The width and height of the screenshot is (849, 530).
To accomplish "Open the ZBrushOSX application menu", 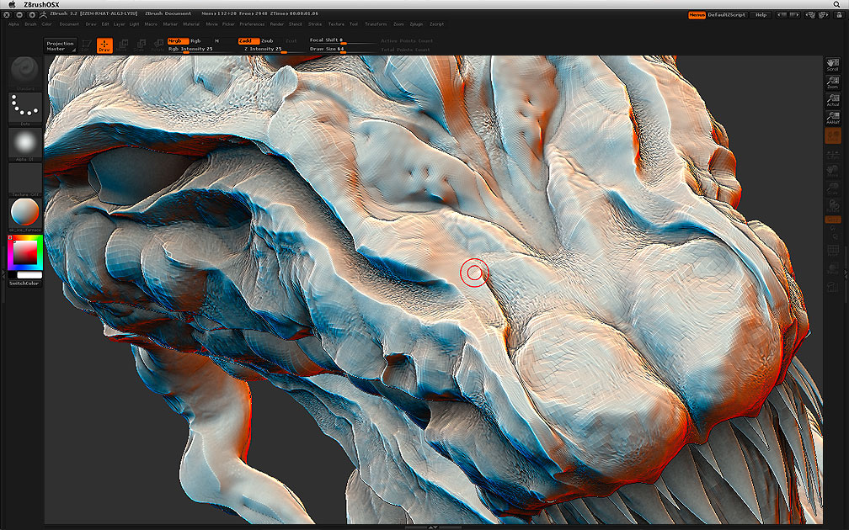I will (x=41, y=4).
